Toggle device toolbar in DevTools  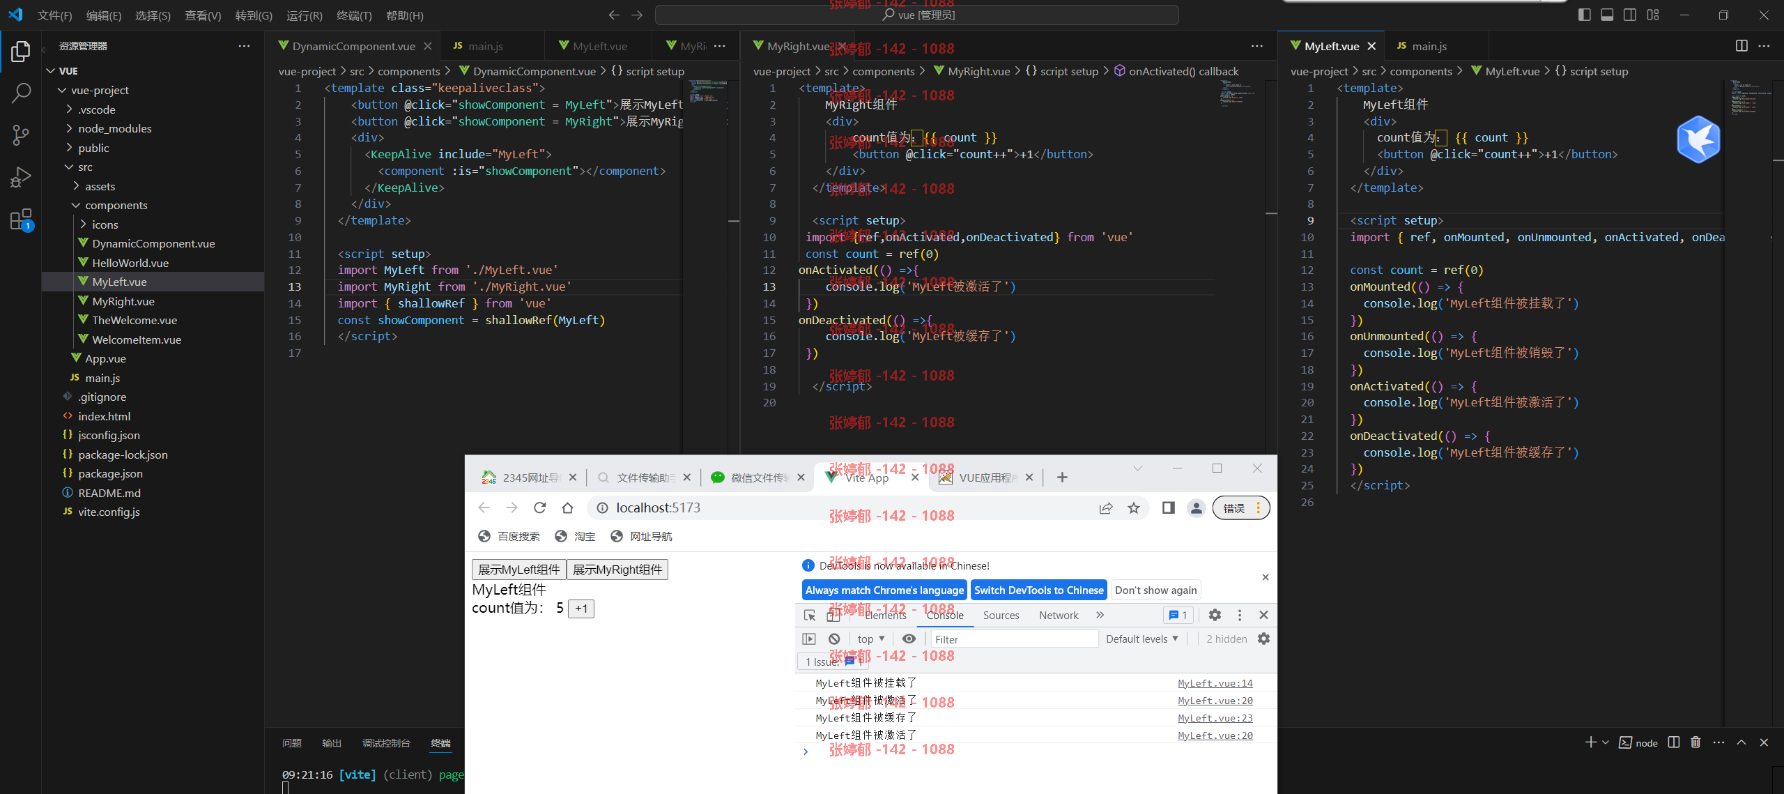coord(833,615)
